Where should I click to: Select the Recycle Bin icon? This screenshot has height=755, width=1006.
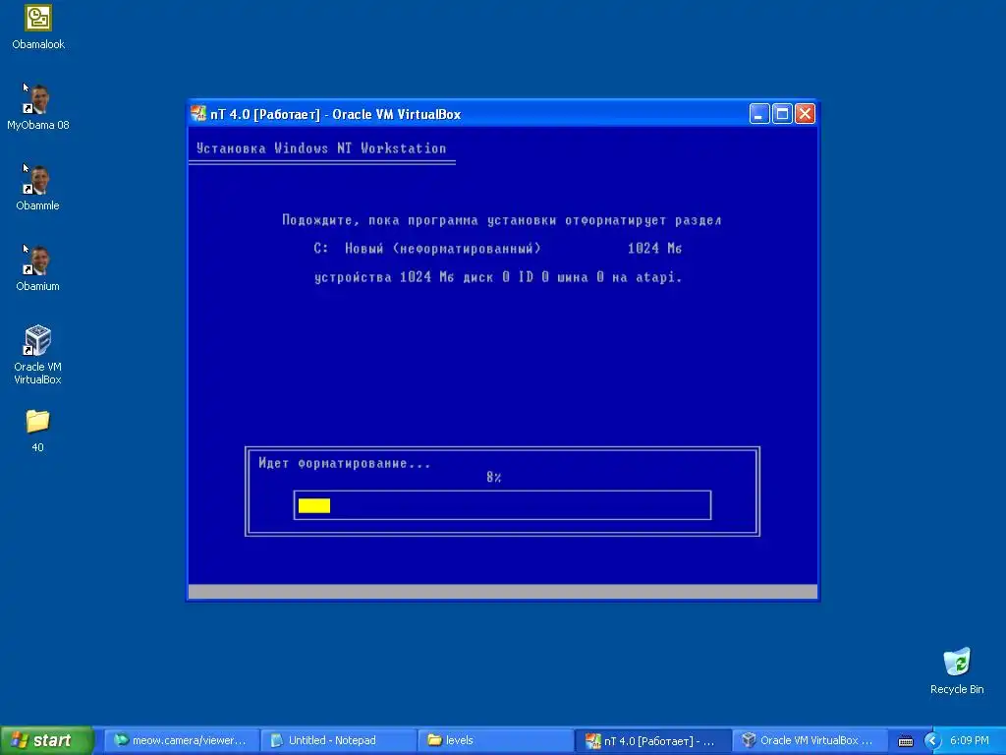click(957, 670)
